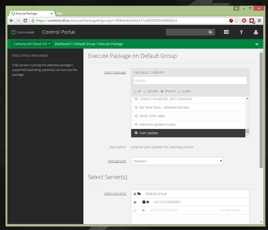The height and width of the screenshot is (230, 268).
Task: Click the 'Control Portal' title text
Action: click(x=59, y=32)
